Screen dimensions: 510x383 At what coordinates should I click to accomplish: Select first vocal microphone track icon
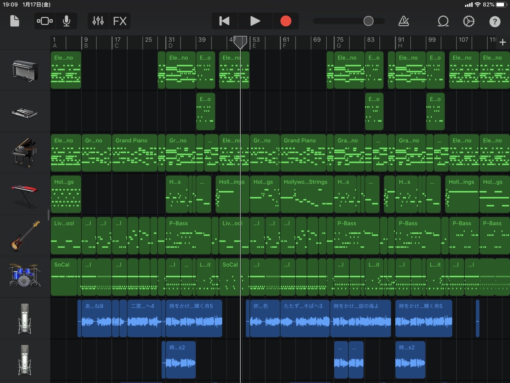tap(25, 318)
